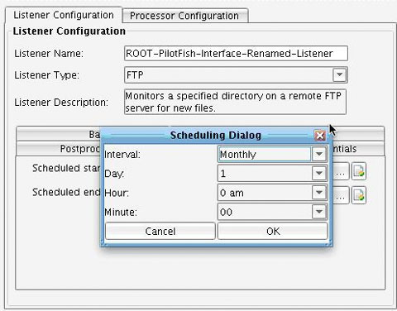
Task: Select the partially hidden Postprocessing tab
Action: 59,149
